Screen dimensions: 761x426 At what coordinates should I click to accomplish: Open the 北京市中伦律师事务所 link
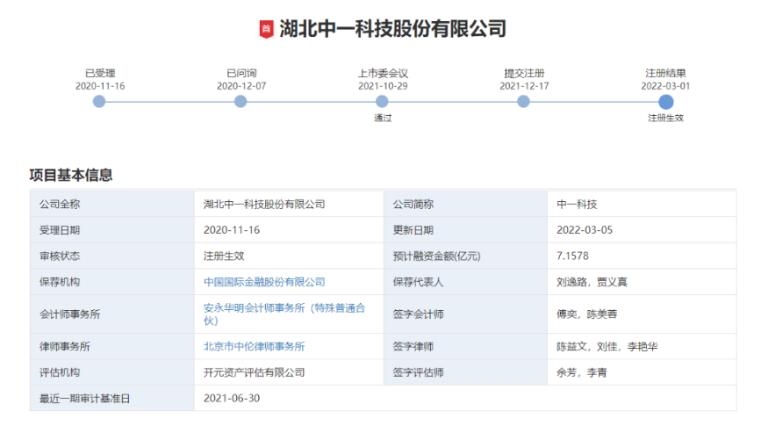254,346
